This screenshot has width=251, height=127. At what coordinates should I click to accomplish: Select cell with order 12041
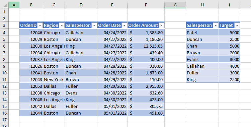[31, 73]
